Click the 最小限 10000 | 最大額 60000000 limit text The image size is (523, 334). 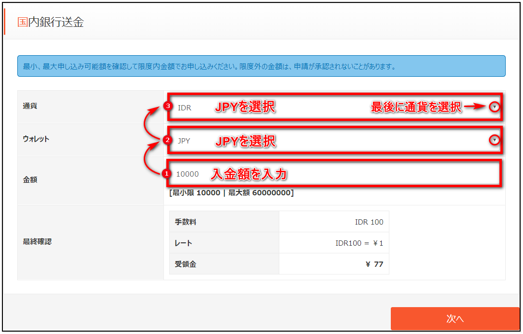[x=232, y=193]
